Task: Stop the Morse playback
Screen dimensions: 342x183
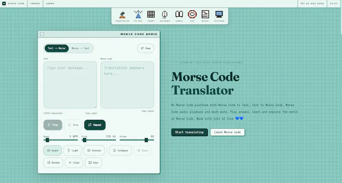Action: click(73, 125)
